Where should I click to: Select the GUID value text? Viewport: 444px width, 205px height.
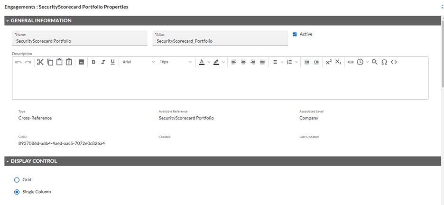[x=62, y=144]
